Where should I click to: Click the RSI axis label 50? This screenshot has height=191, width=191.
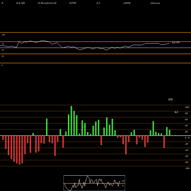(3, 50)
